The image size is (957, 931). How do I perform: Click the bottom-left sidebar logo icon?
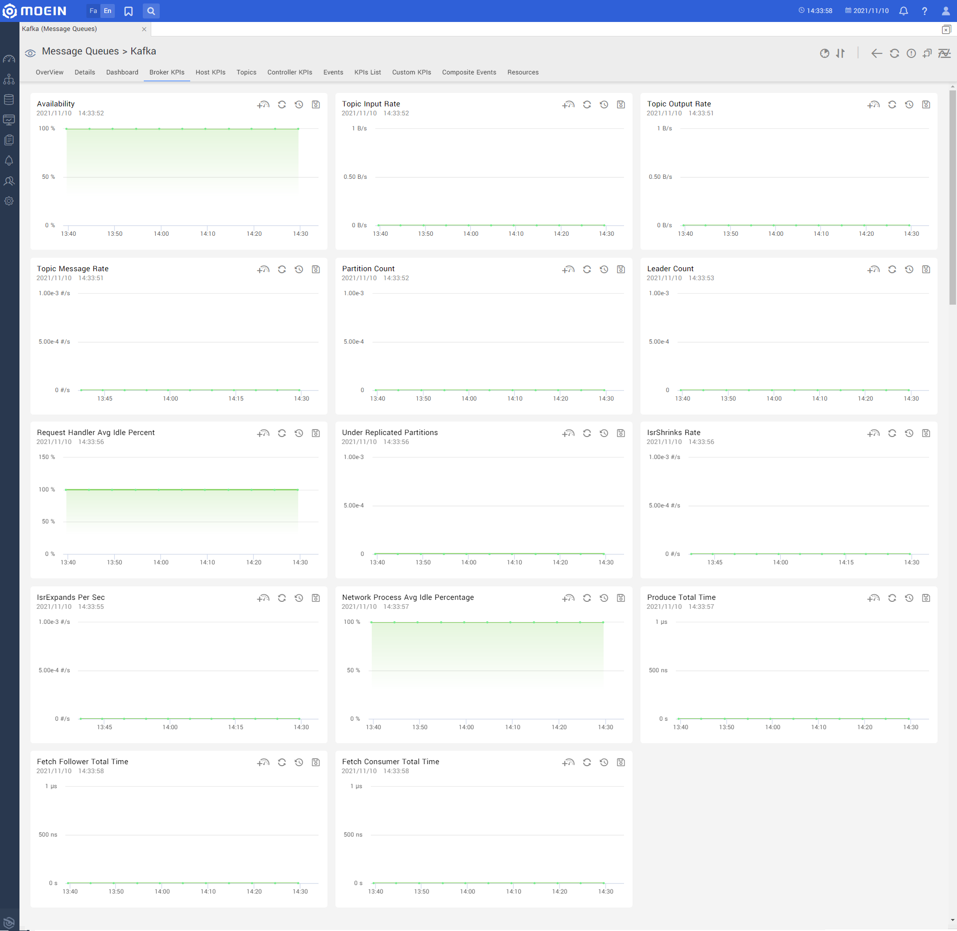coord(9,922)
